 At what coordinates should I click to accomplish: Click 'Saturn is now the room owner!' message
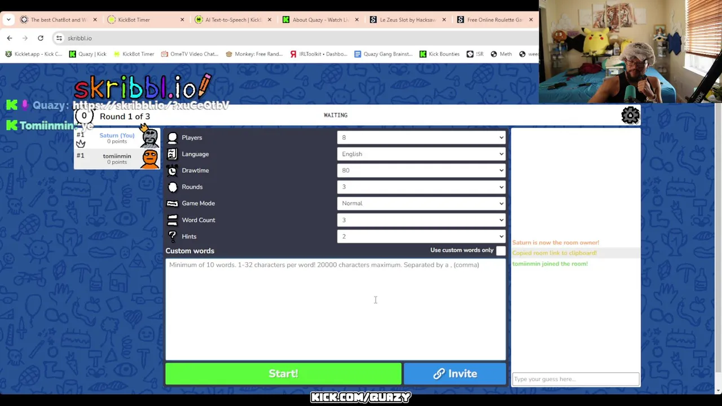coord(556,242)
